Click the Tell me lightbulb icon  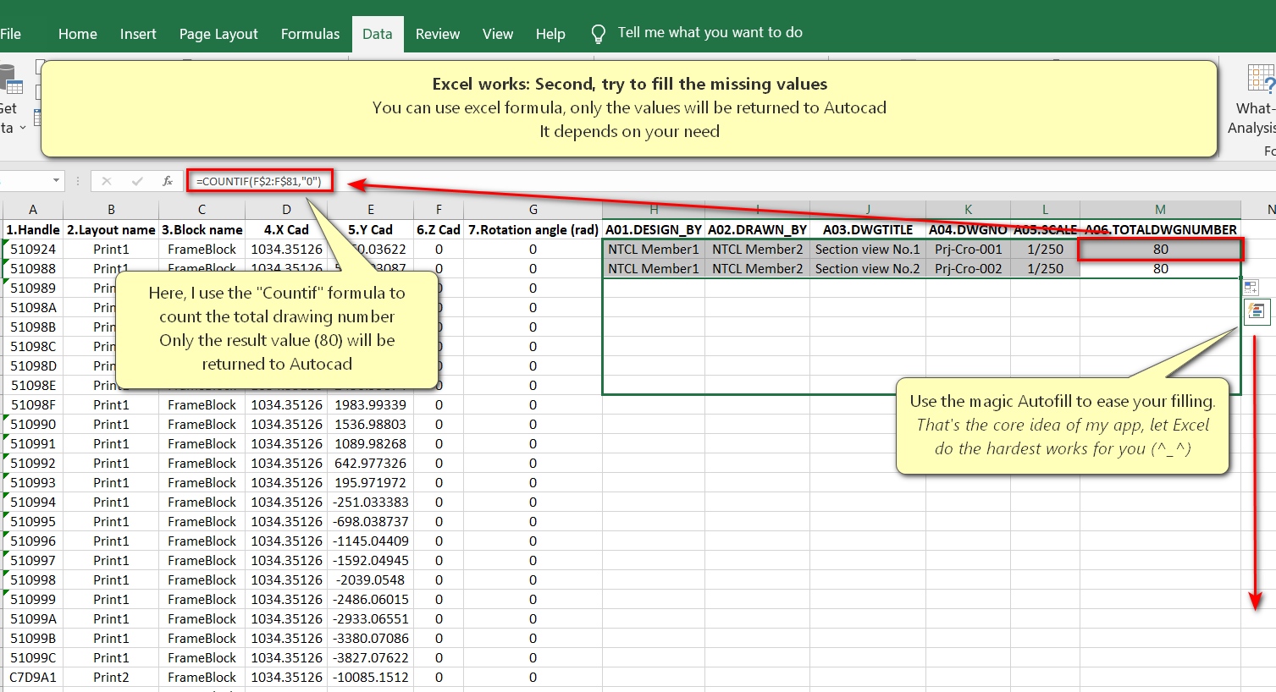tap(598, 34)
